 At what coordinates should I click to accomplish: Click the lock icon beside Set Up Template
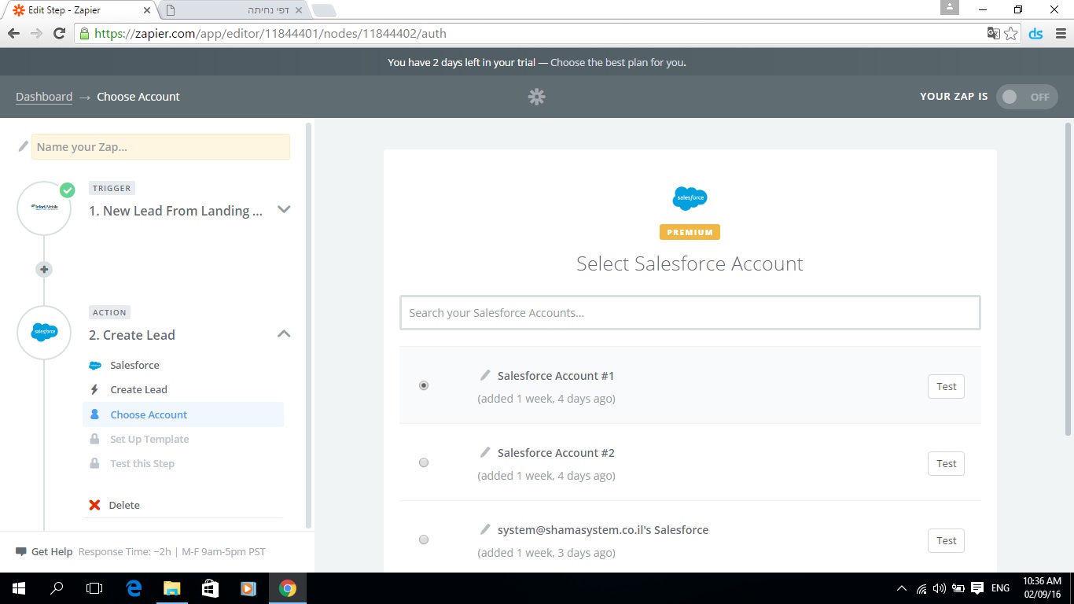pos(94,439)
